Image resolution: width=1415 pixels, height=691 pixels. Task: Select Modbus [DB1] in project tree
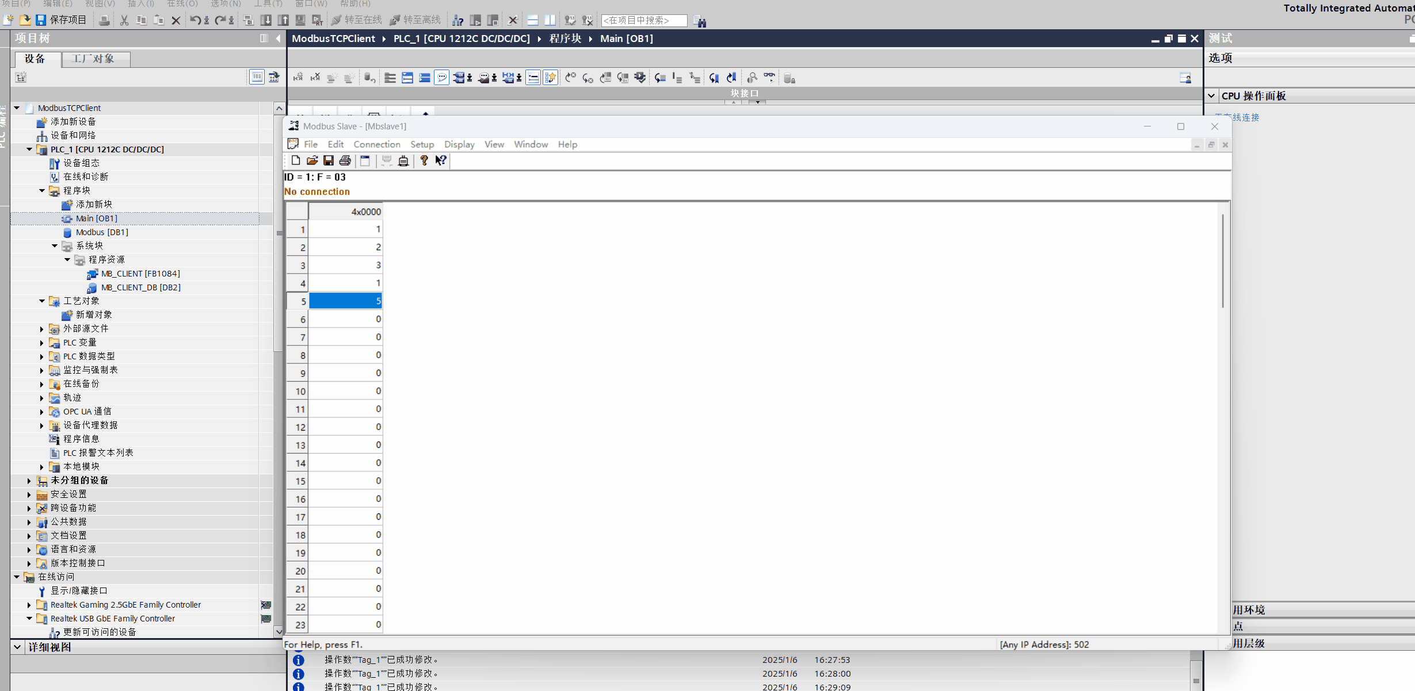(x=102, y=232)
